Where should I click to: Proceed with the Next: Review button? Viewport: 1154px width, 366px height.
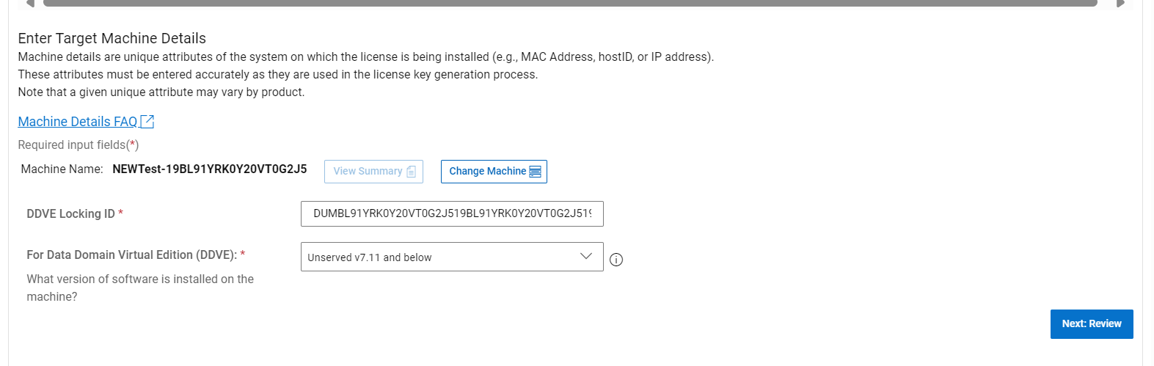(x=1092, y=323)
